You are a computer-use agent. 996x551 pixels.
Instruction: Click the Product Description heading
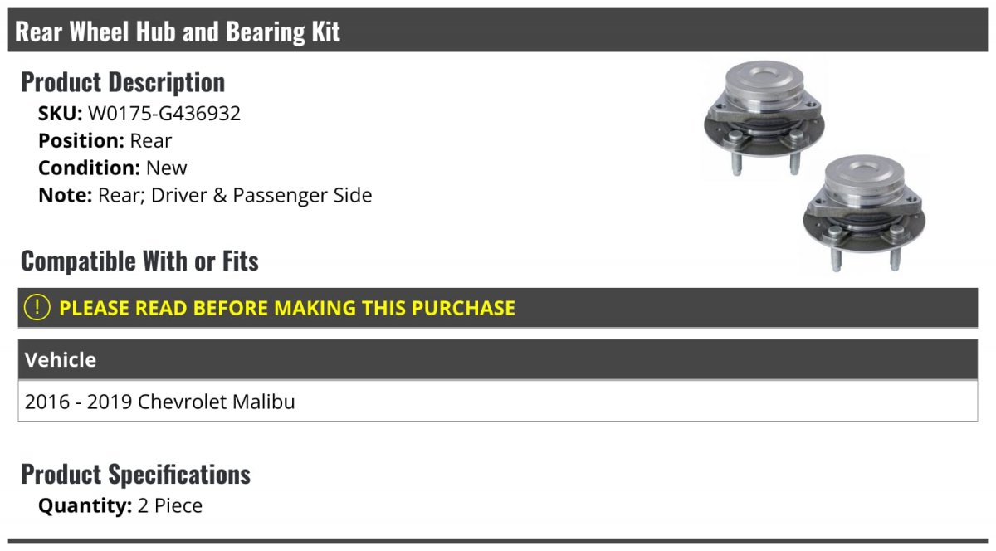click(x=123, y=82)
